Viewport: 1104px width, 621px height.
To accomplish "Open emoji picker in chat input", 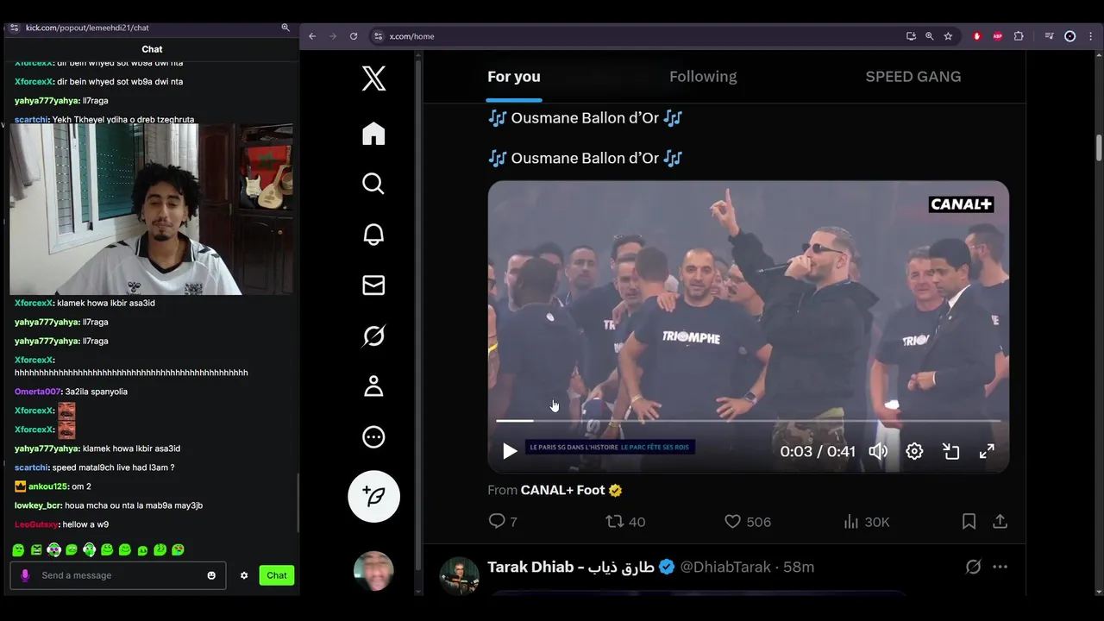I will pos(211,575).
